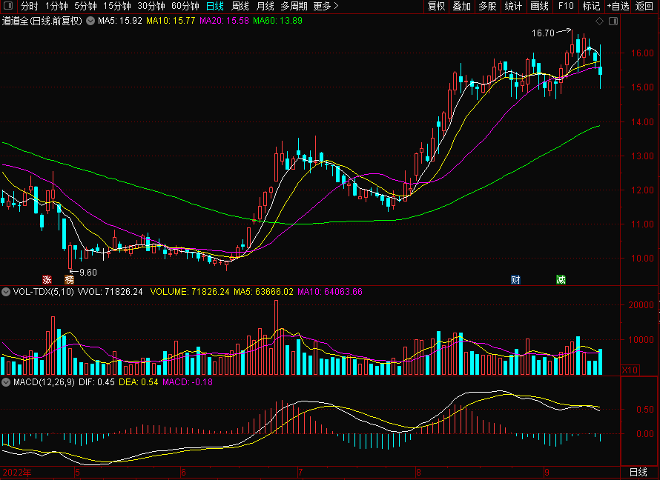660x480 pixels.
Task: Click the red 涨 event marker
Action: pyautogui.click(x=47, y=280)
